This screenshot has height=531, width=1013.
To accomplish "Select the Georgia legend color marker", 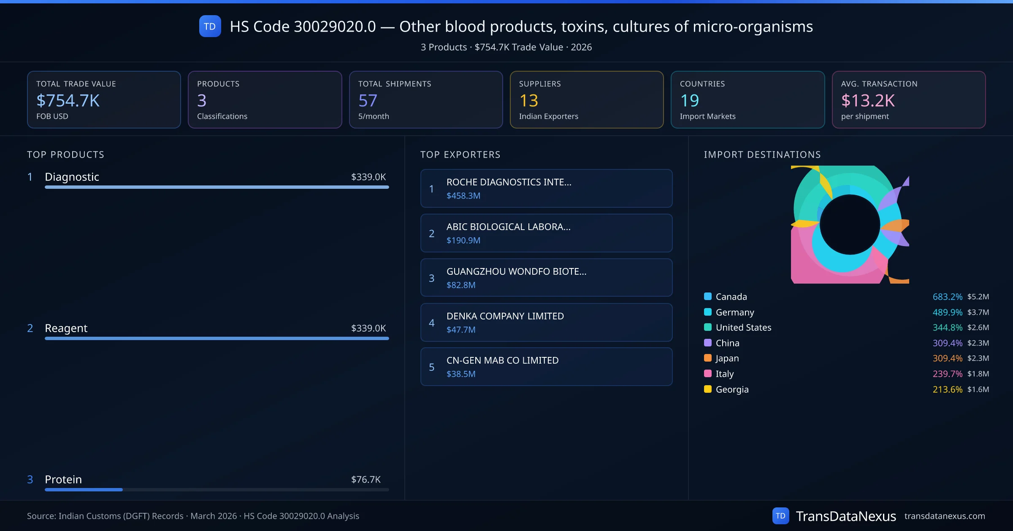I will pyautogui.click(x=707, y=389).
